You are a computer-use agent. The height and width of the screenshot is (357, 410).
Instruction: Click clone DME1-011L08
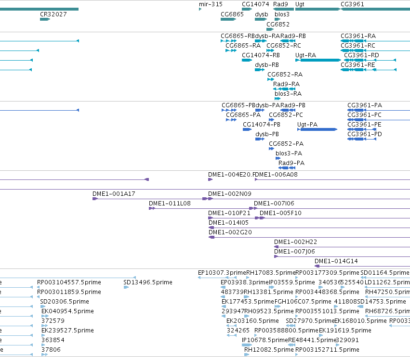(170, 204)
